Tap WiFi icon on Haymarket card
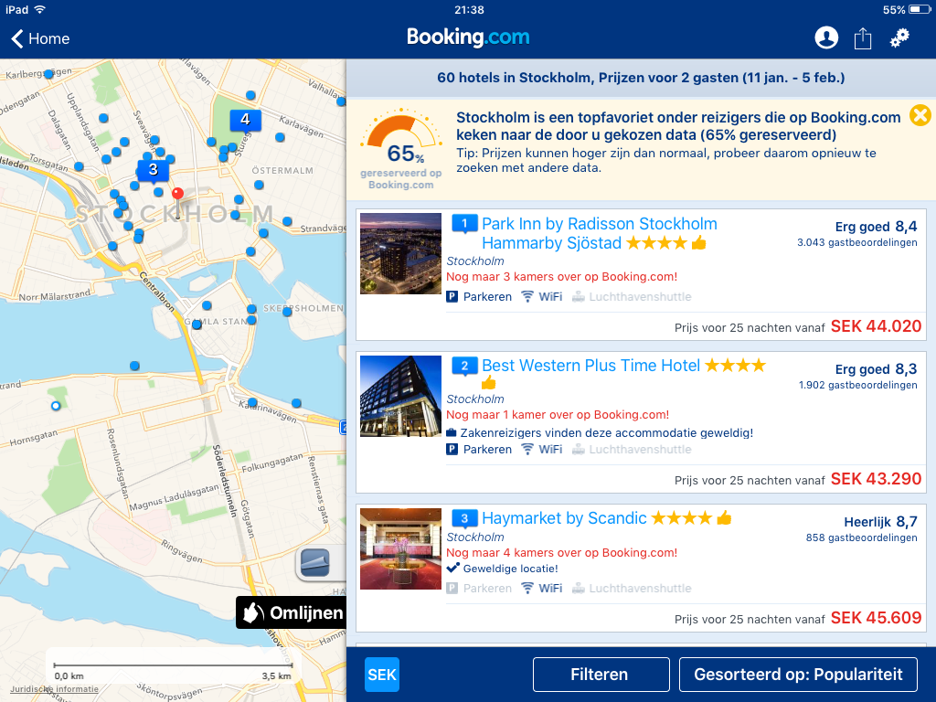Viewport: 936px width, 702px height. coord(527,588)
